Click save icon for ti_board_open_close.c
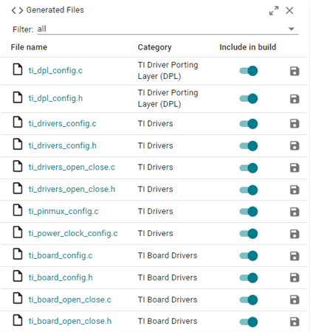The image size is (310, 332). point(294,300)
